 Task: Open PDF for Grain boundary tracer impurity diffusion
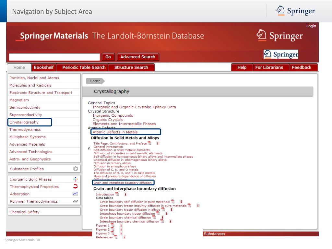tap(189, 206)
